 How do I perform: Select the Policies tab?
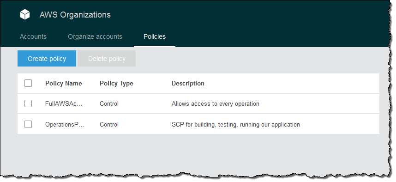[x=155, y=36]
